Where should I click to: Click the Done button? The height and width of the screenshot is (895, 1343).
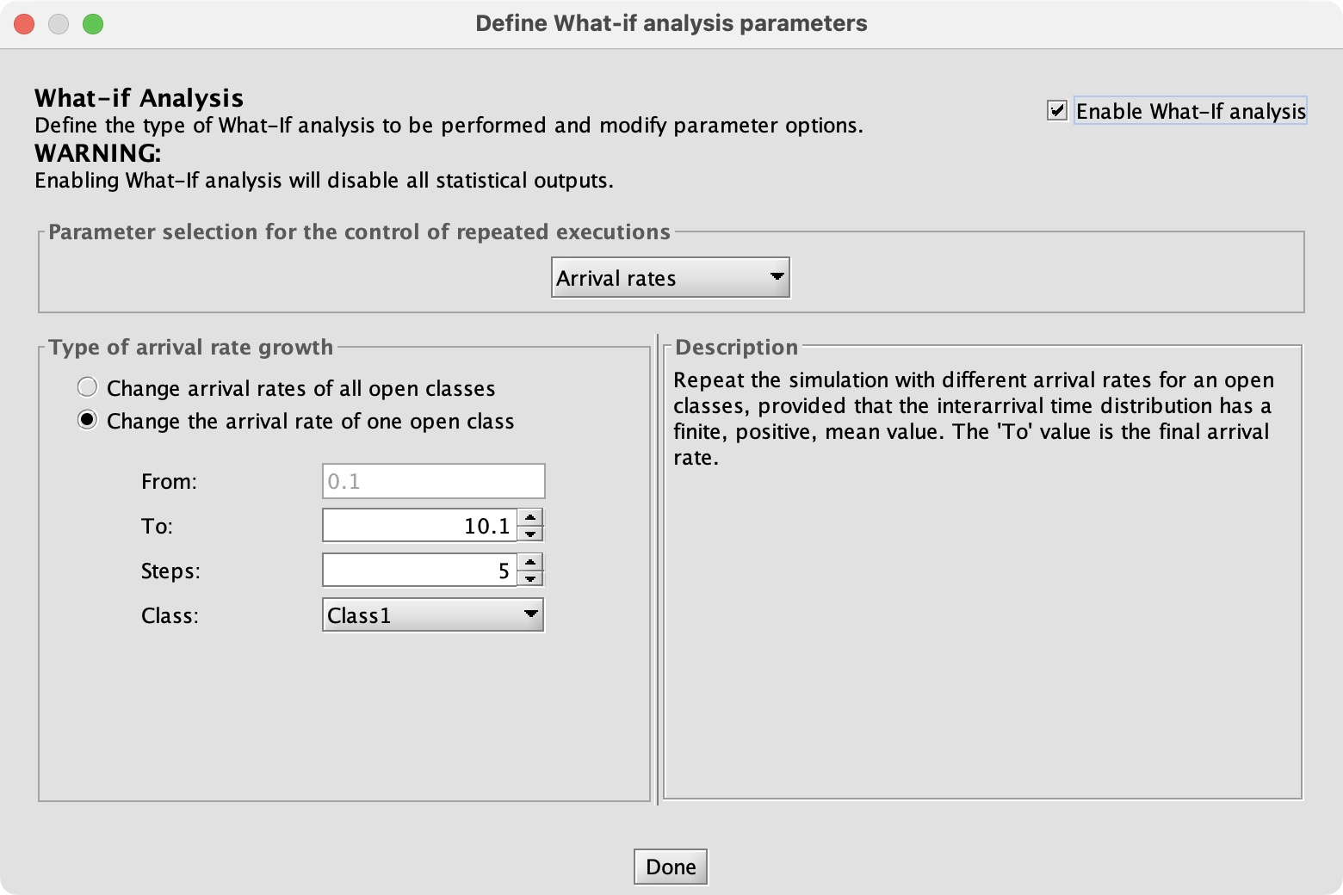[671, 867]
